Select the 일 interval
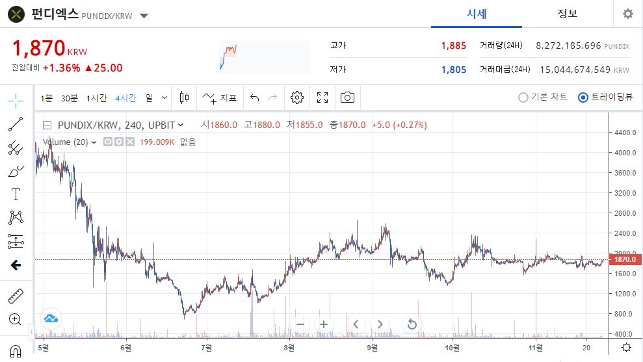The width and height of the screenshot is (643, 362). [149, 98]
